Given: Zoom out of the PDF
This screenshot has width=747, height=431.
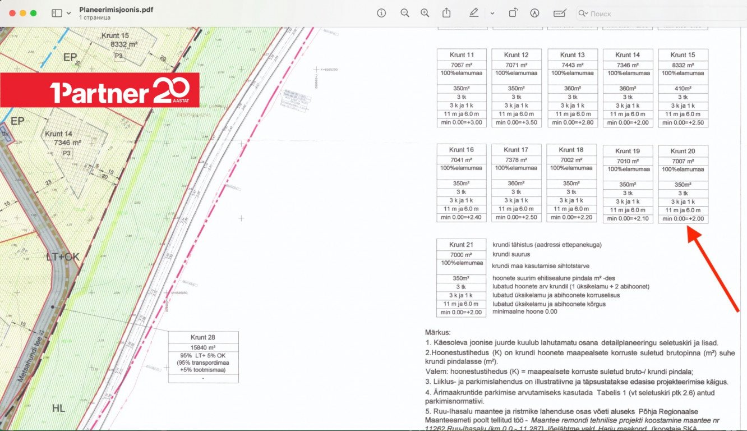Looking at the screenshot, I should (x=404, y=13).
